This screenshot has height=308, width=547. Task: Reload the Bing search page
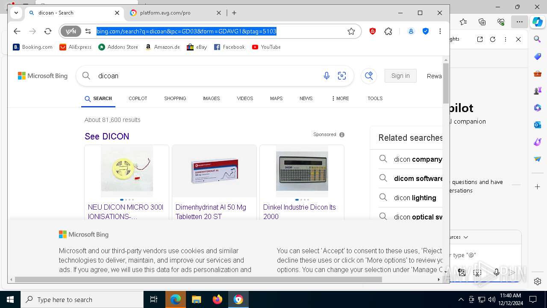(x=48, y=31)
